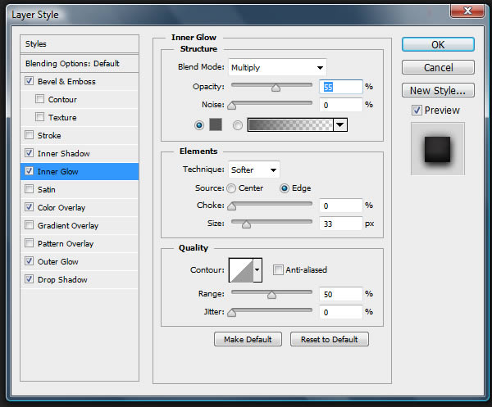Enable the Anti-aliased checkbox
Image resolution: width=492 pixels, height=407 pixels.
[x=278, y=269]
